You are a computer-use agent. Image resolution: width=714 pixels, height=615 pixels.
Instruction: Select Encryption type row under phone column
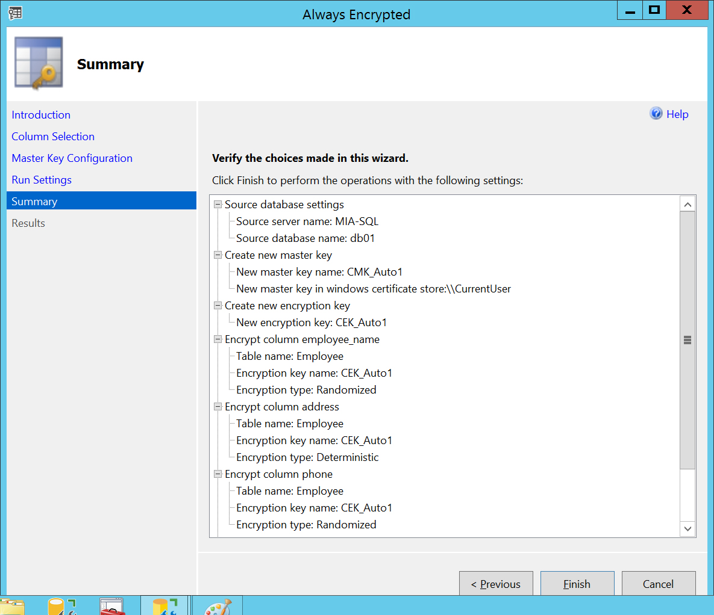click(306, 525)
